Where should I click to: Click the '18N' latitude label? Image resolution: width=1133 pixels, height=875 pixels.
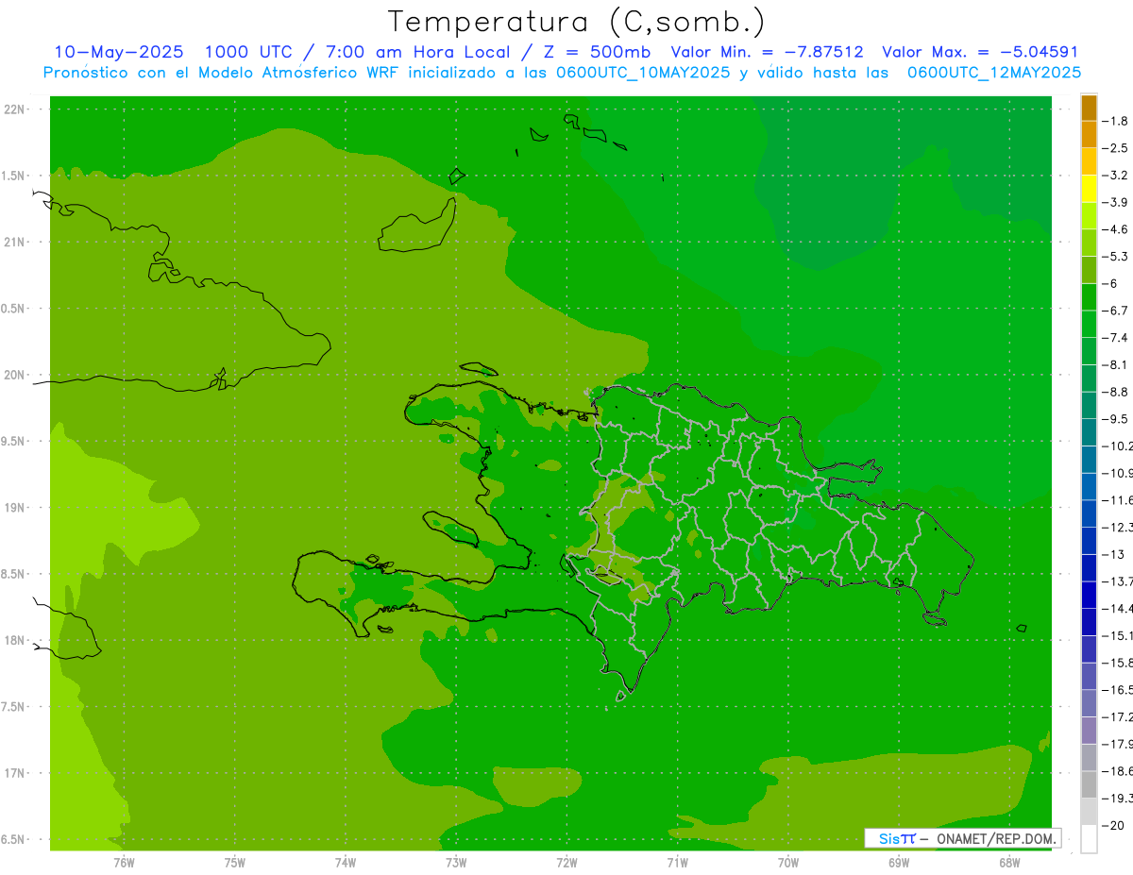tap(15, 640)
